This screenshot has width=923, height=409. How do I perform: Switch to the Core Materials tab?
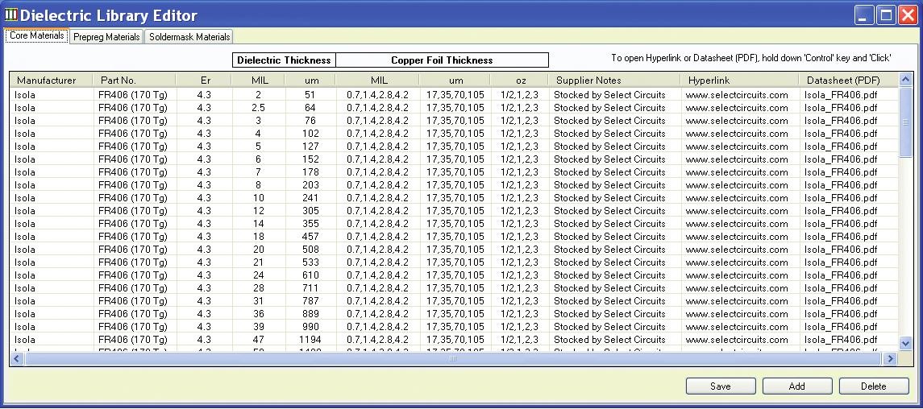point(37,35)
